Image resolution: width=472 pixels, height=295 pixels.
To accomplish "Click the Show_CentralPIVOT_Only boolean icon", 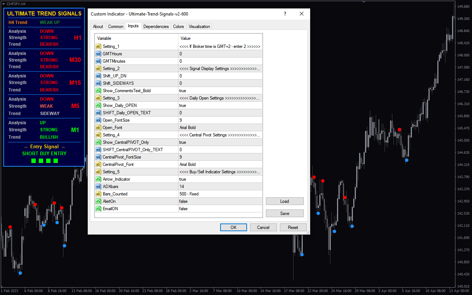I will pyautogui.click(x=98, y=142).
